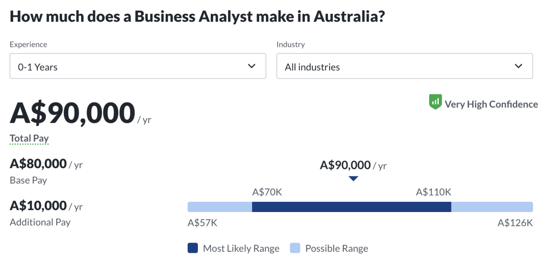This screenshot has height=262, width=551.
Task: Open the All industries dropdown
Action: pyautogui.click(x=404, y=67)
